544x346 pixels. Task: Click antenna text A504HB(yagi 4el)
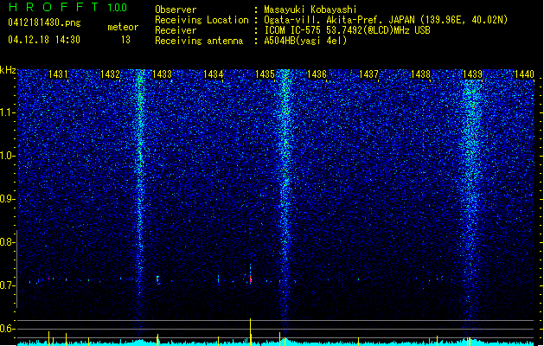click(x=305, y=41)
